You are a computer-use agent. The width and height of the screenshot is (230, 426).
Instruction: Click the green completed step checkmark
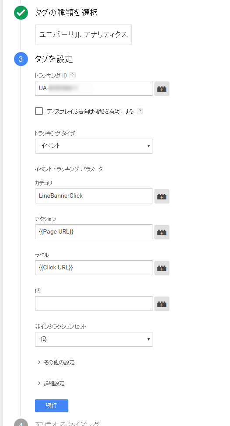point(21,13)
